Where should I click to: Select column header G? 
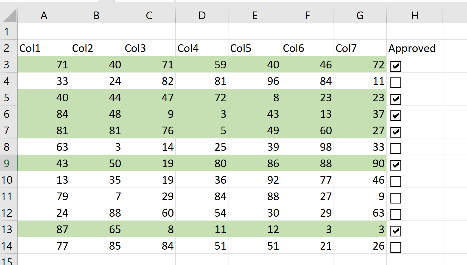[360, 15]
